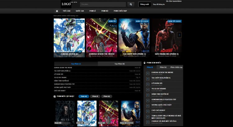Open Lữ Đoàn Sói in most-viewed sidebar
The height and width of the screenshot is (127, 233).
[x=157, y=83]
